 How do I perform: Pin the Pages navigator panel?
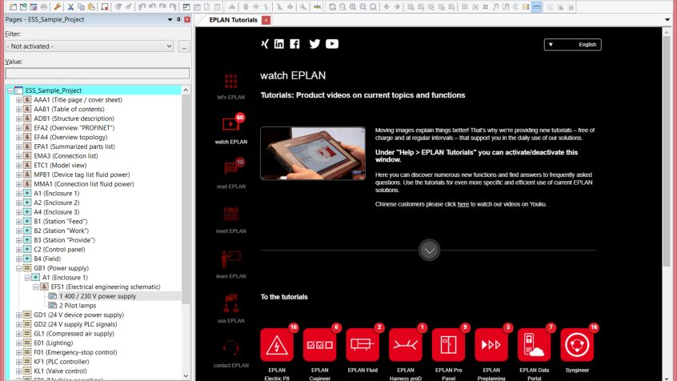178,19
